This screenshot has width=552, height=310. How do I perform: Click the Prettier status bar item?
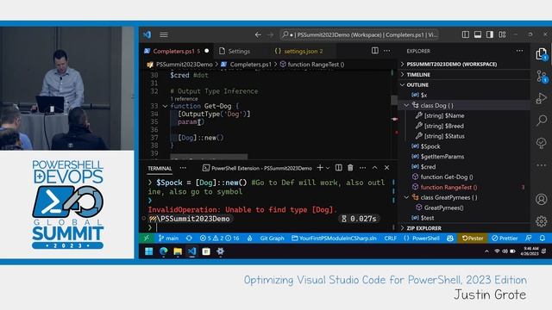pos(505,238)
